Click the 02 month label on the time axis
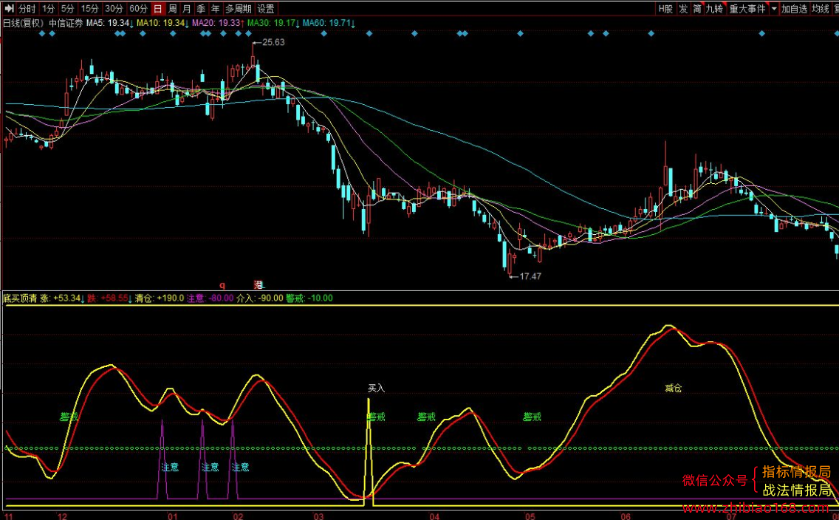The width and height of the screenshot is (839, 520). (x=238, y=516)
